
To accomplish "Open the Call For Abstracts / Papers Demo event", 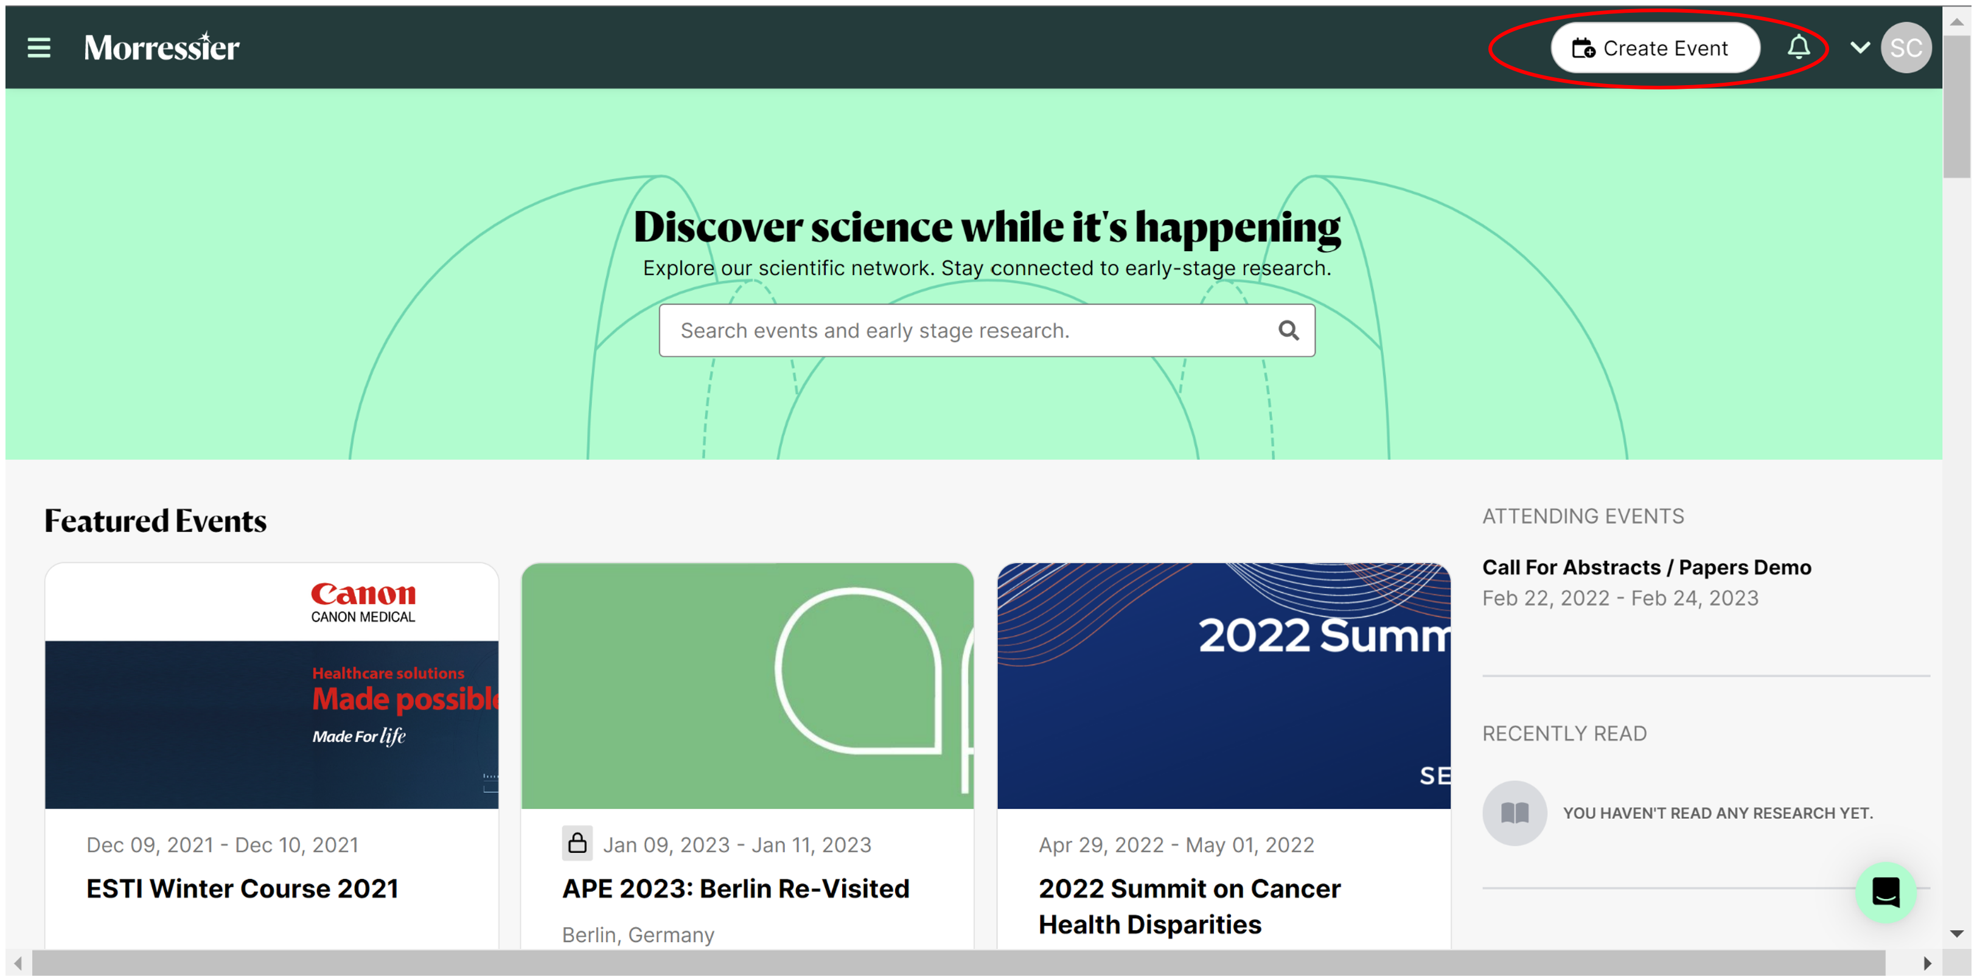I will point(1646,567).
